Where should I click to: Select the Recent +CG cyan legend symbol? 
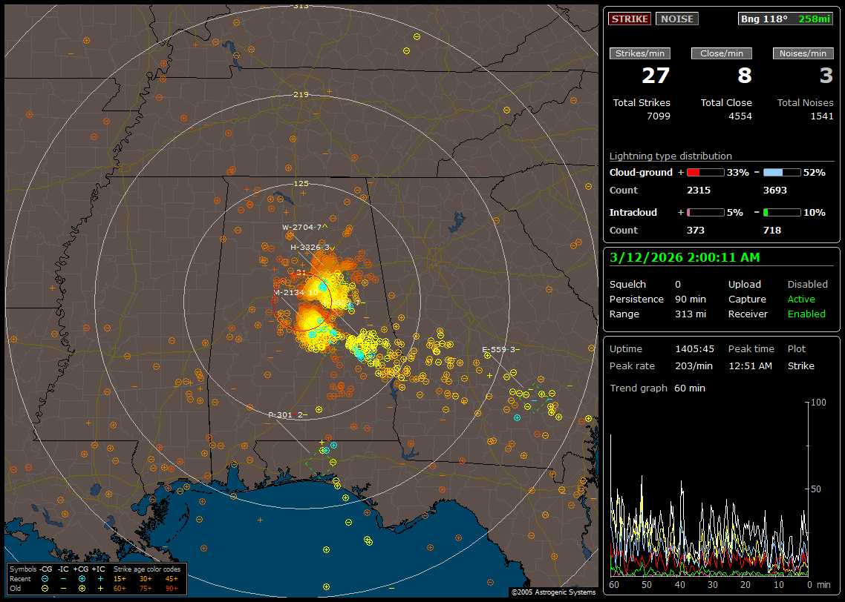(82, 578)
